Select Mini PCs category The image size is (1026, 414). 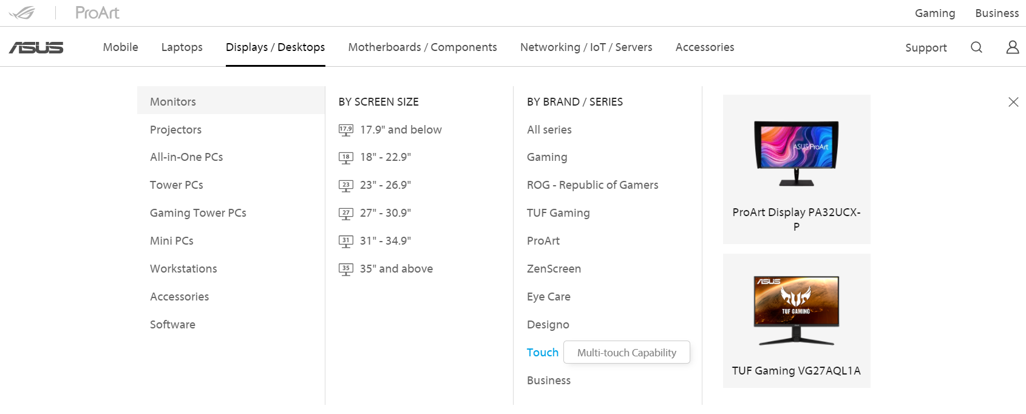coord(172,241)
